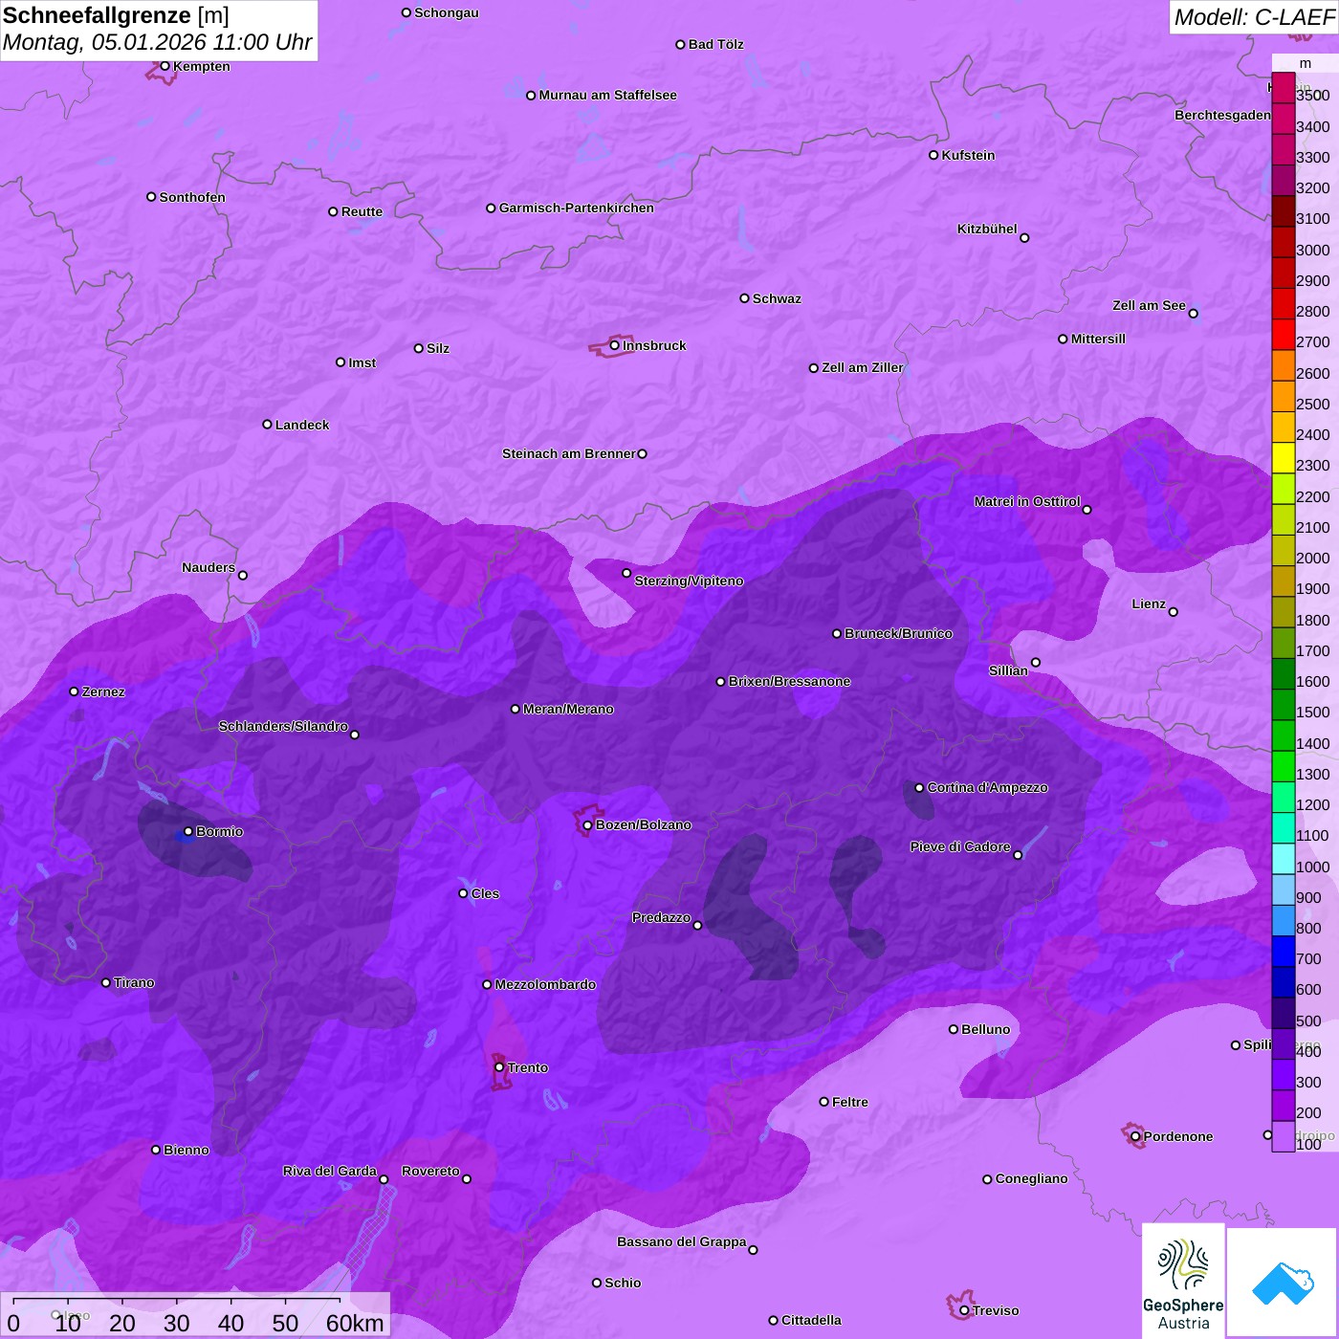Click the Feltre label
Image resolution: width=1339 pixels, height=1339 pixels.
point(850,1102)
